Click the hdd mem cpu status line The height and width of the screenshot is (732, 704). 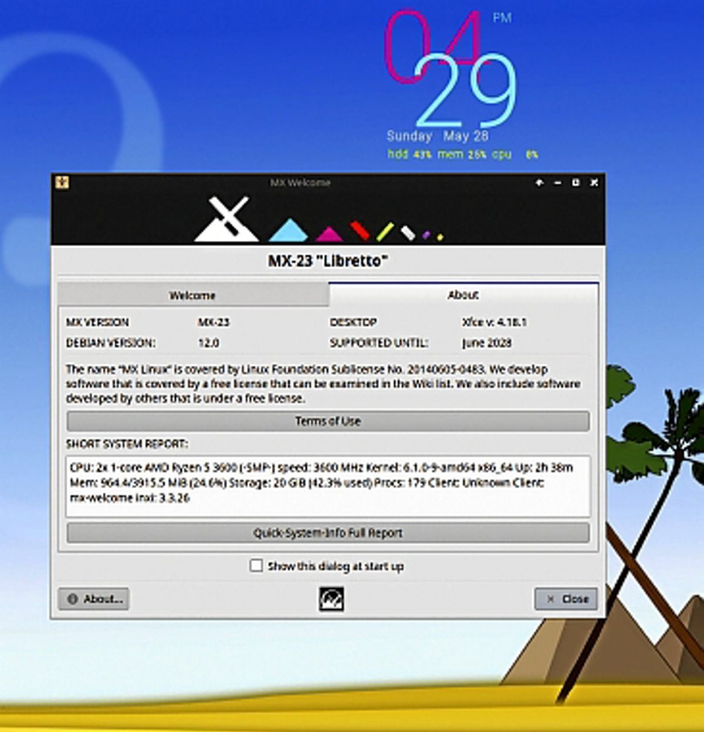[462, 154]
